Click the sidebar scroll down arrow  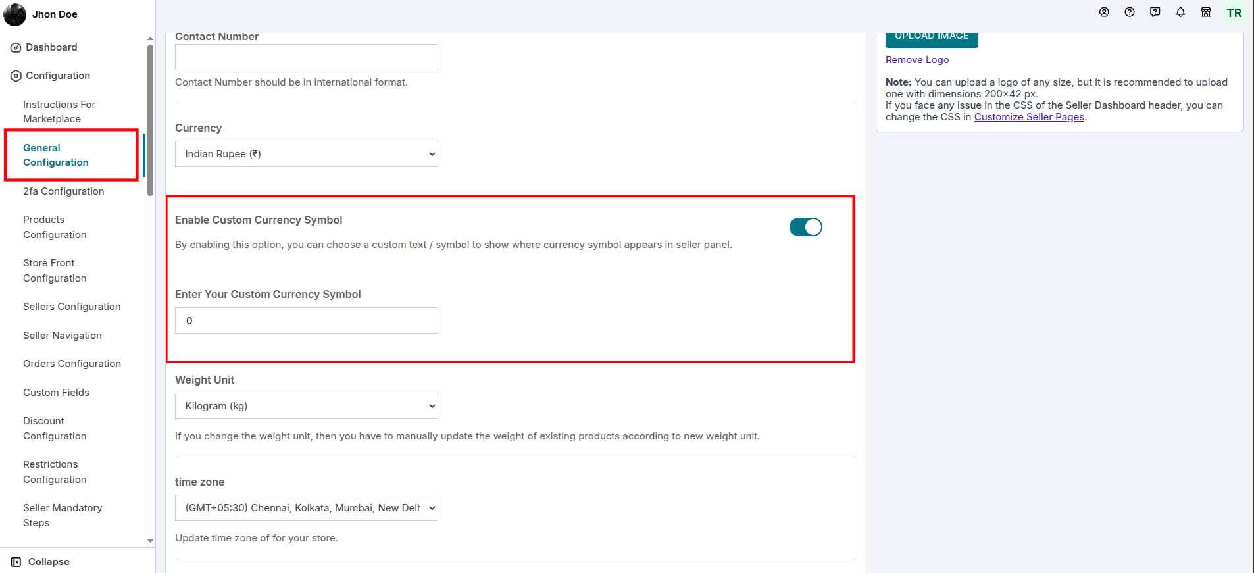[x=150, y=541]
